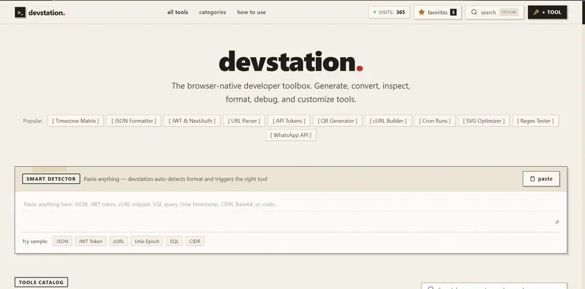
Task: Try the Unix Epoch sample
Action: pos(147,242)
